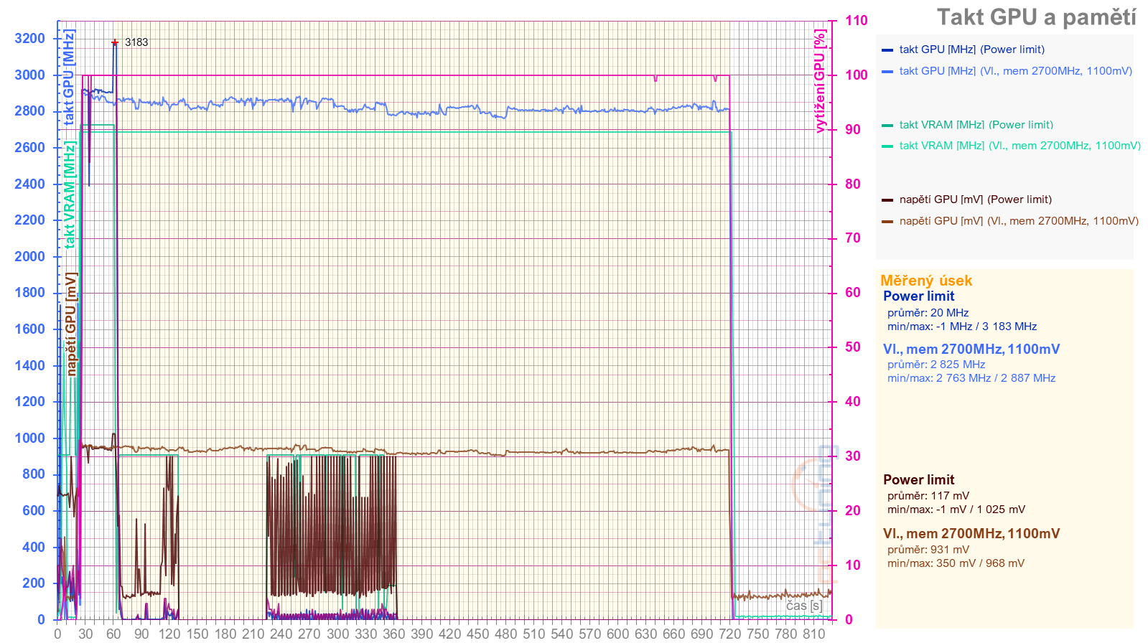The image size is (1148, 643).
Task: Click 'min/max: -1 MHz / 3 183 MHz' value
Action: pyautogui.click(x=962, y=327)
